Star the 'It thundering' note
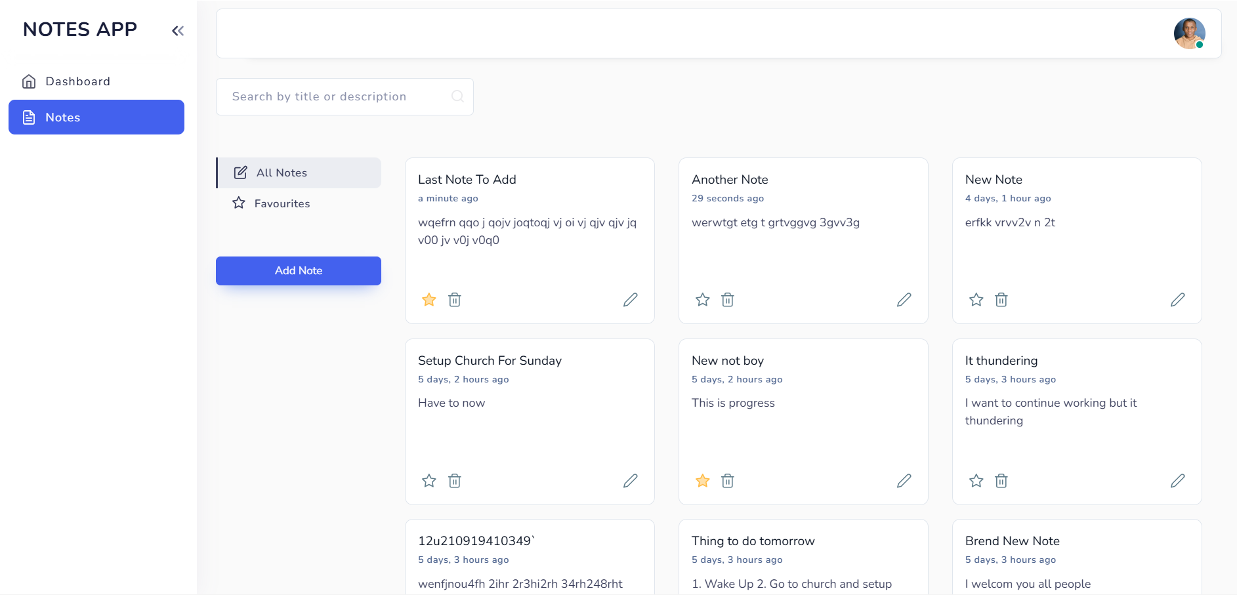The image size is (1237, 595). [976, 481]
